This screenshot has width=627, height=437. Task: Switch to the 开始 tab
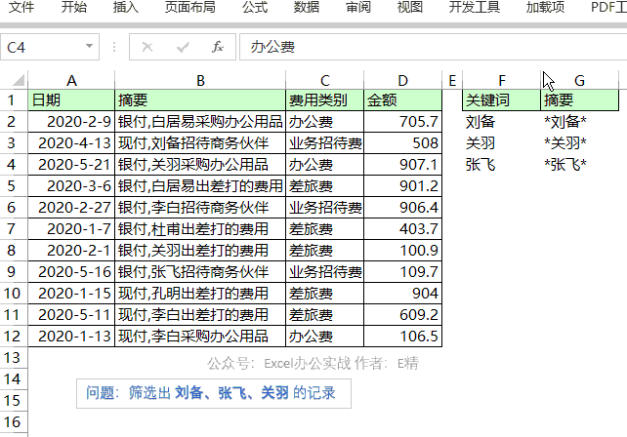coord(73,8)
